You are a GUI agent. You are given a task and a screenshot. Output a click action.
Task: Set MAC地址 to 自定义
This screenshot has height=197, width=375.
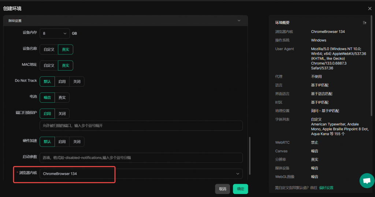pos(49,65)
